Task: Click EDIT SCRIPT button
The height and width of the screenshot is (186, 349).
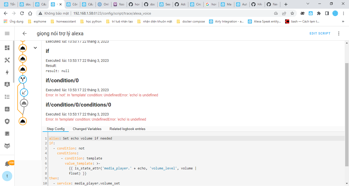Action: [320, 33]
